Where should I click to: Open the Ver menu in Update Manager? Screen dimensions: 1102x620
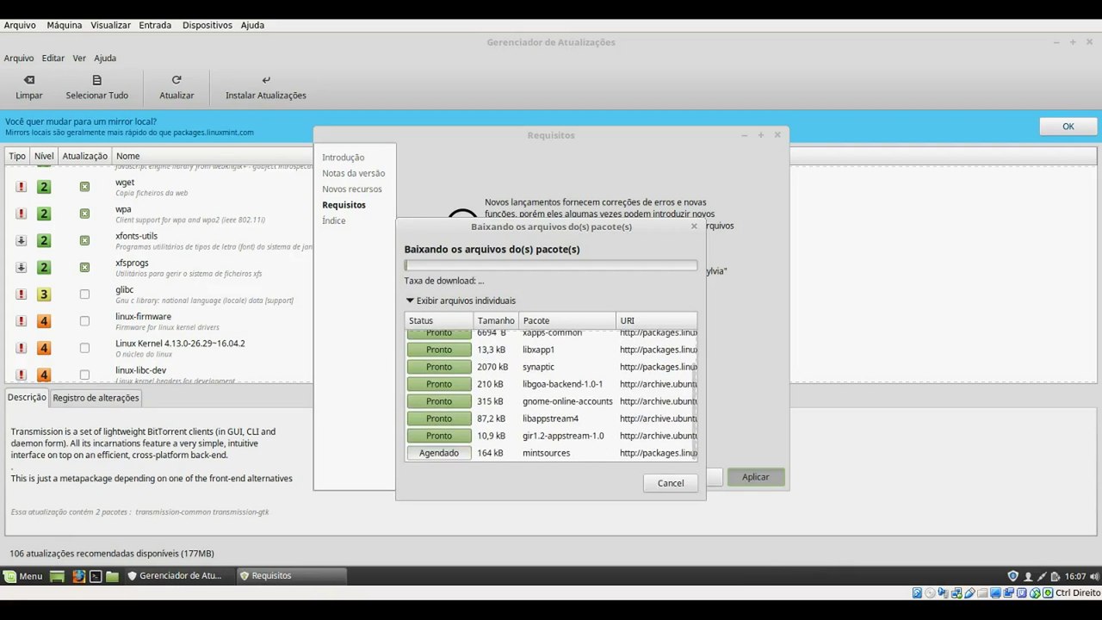[79, 58]
